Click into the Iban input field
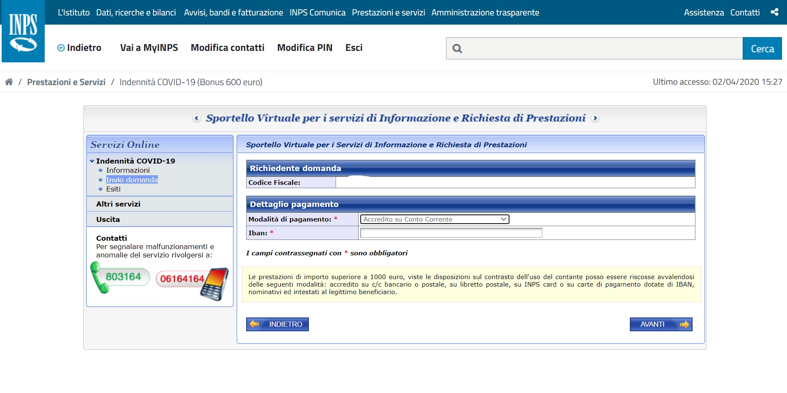 451,233
